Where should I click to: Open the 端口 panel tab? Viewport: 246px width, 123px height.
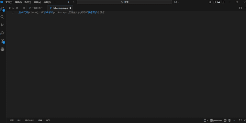point(48,120)
